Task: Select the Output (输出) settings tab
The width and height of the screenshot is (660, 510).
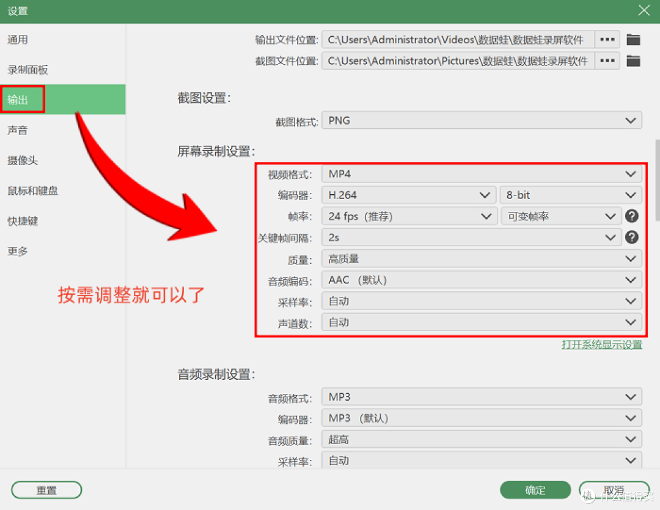Action: coord(63,100)
